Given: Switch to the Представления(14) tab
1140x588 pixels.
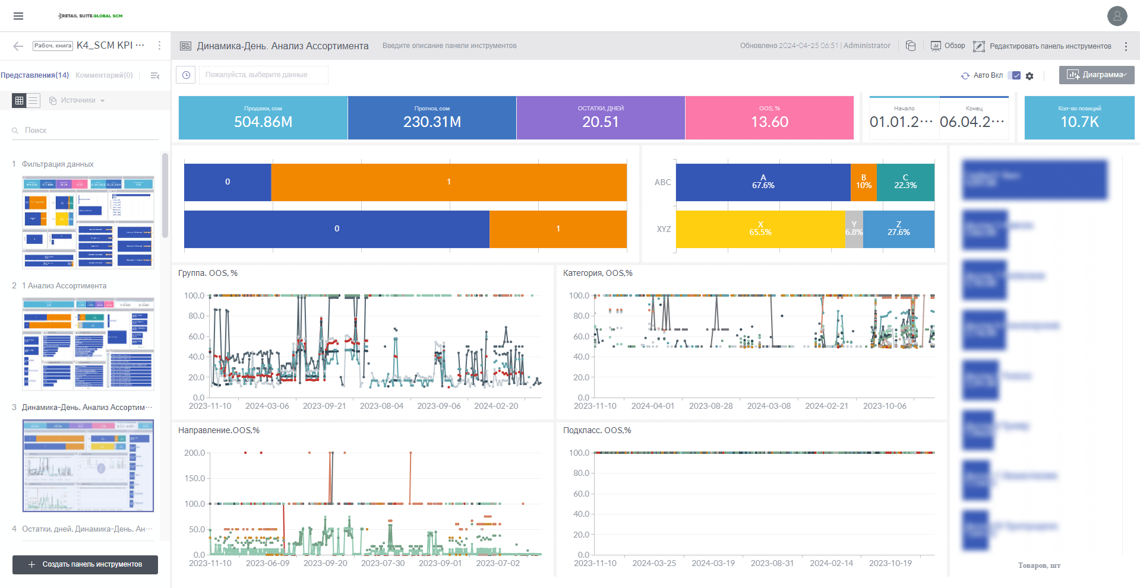Looking at the screenshot, I should pos(35,75).
